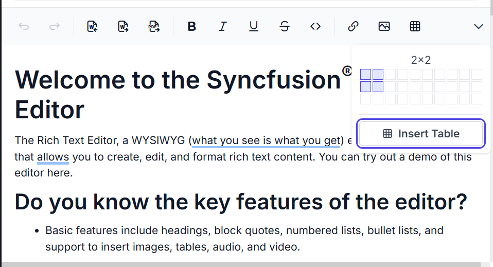Viewport: 493px width, 267px height.
Task: Click the insert image icon
Action: pyautogui.click(x=384, y=26)
